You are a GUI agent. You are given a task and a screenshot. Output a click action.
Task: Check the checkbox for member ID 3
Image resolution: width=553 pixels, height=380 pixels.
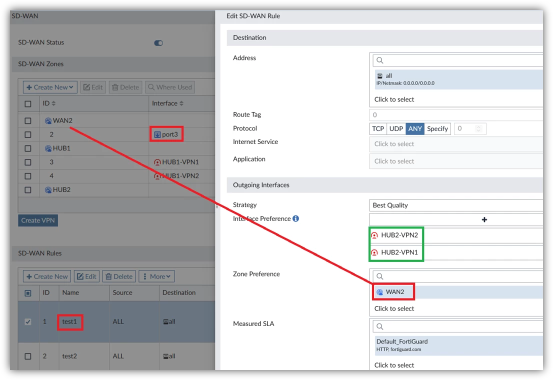[x=28, y=162]
